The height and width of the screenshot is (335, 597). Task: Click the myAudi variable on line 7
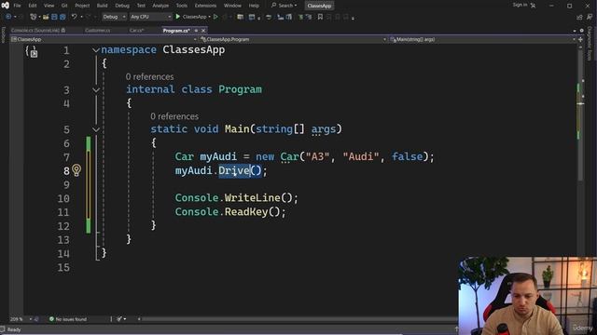point(218,156)
